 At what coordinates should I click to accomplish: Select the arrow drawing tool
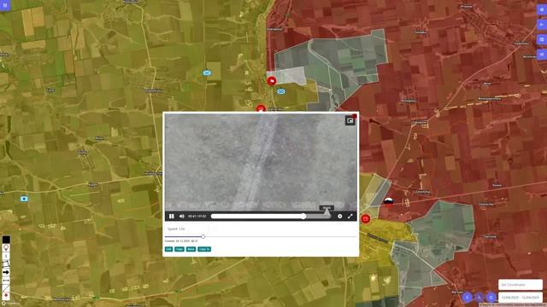(x=6, y=272)
